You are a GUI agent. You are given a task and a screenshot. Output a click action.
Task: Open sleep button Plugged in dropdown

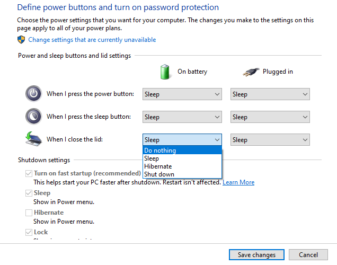pos(270,117)
